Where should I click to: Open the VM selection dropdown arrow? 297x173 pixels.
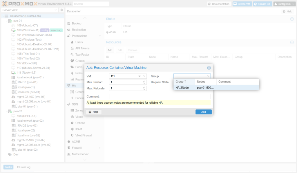pos(144,76)
